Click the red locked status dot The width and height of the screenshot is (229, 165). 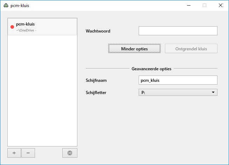click(12, 27)
